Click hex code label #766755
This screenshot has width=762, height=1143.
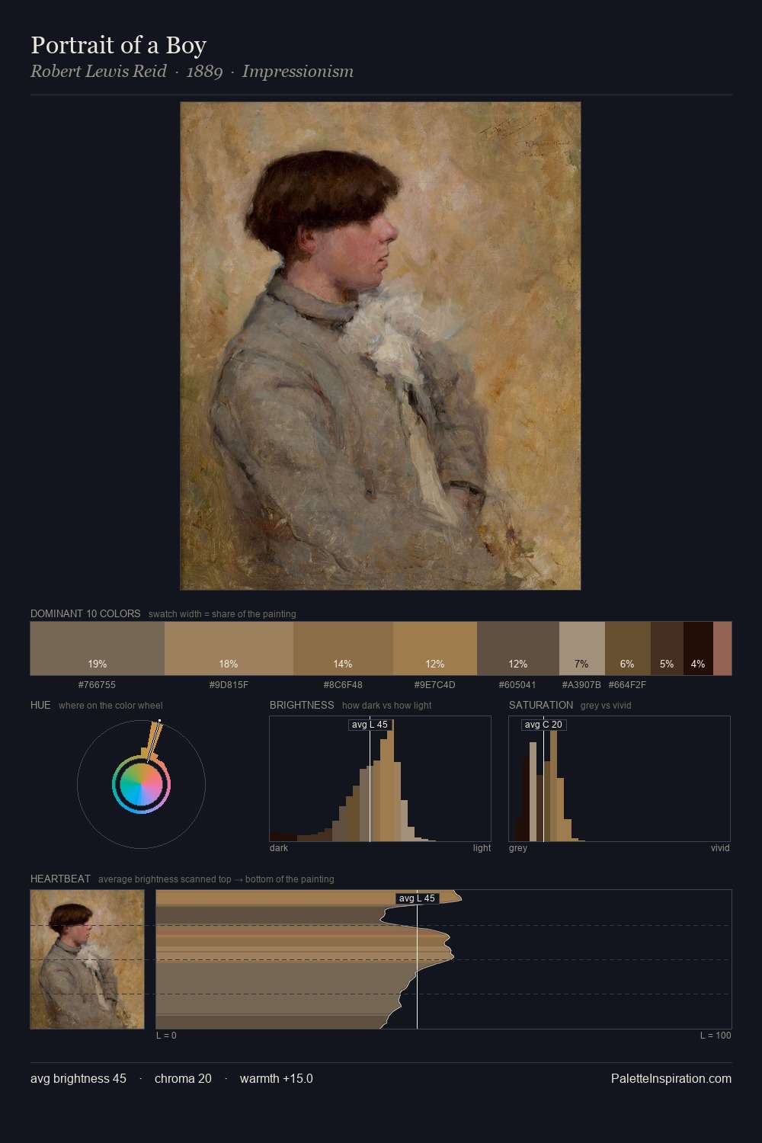click(98, 685)
